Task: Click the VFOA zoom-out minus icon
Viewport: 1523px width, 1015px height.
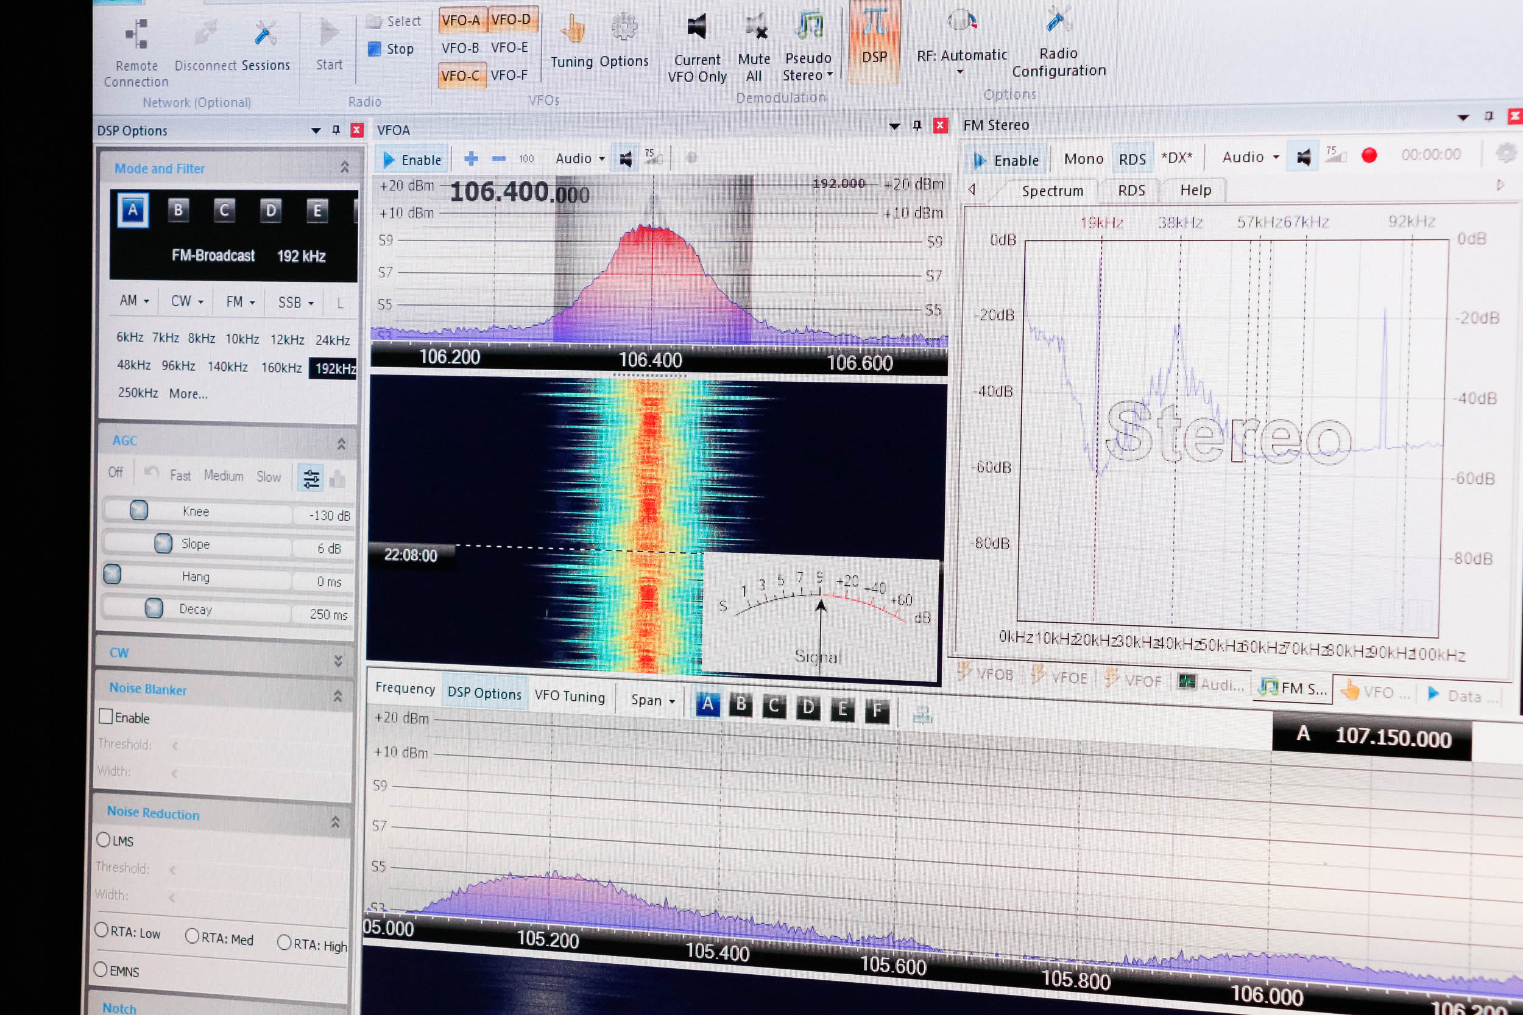Action: point(498,158)
